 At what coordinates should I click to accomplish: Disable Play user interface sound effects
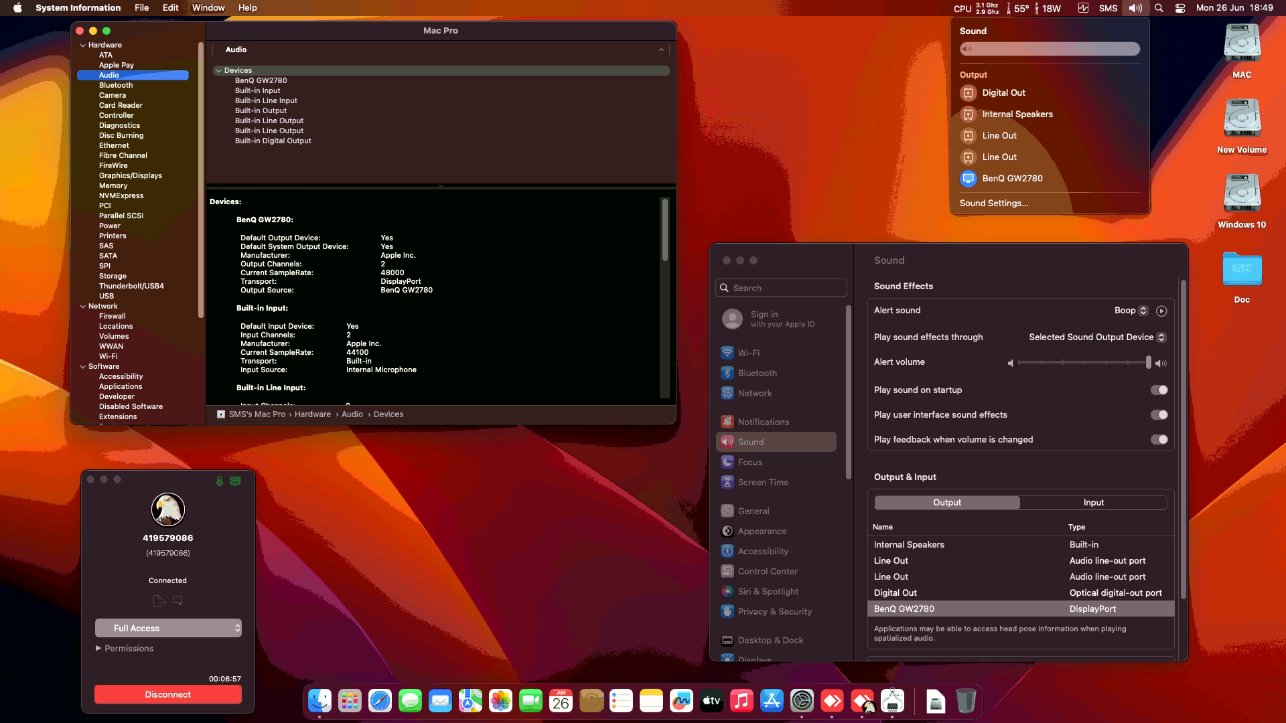pos(1159,415)
